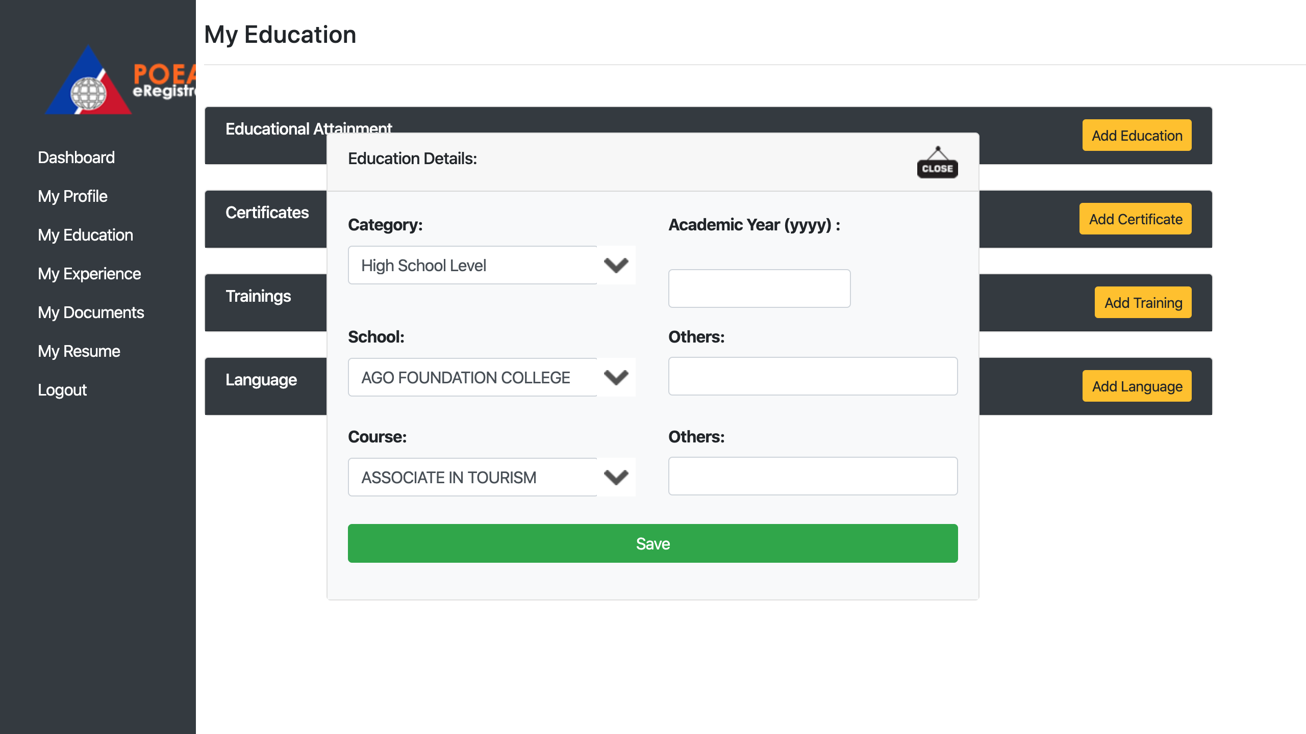This screenshot has width=1306, height=734.
Task: Focus the Others field beside School
Action: (813, 376)
